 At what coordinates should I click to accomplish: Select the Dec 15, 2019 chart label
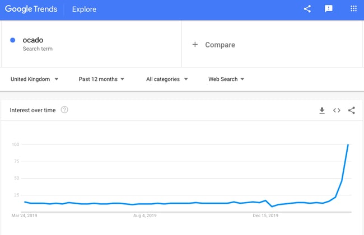click(265, 215)
